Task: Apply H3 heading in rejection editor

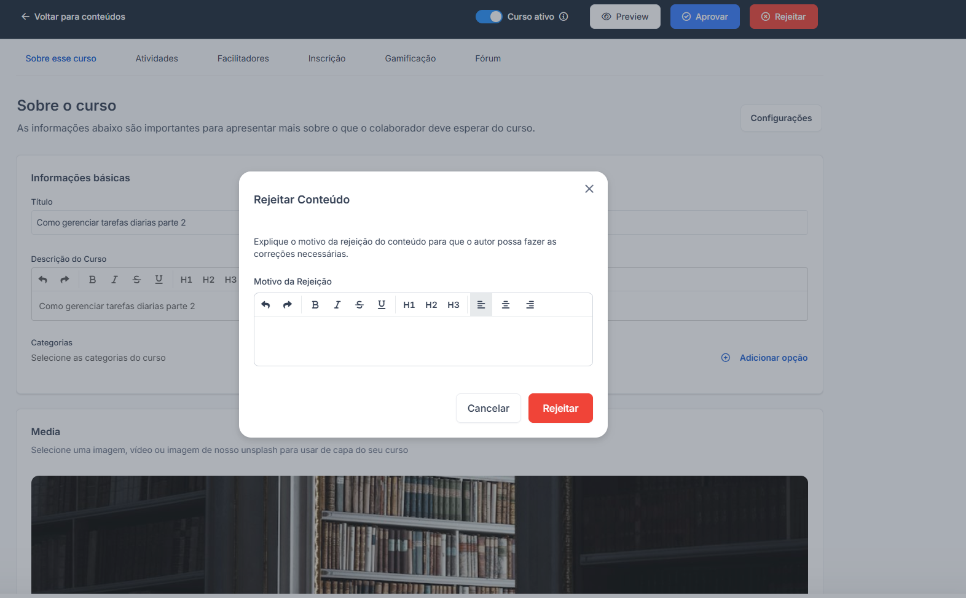Action: 454,305
